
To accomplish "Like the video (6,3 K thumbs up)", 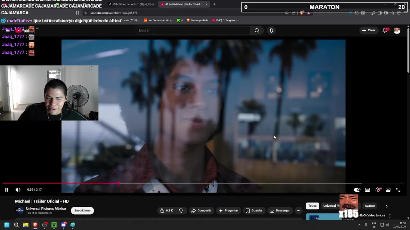I will [x=167, y=211].
